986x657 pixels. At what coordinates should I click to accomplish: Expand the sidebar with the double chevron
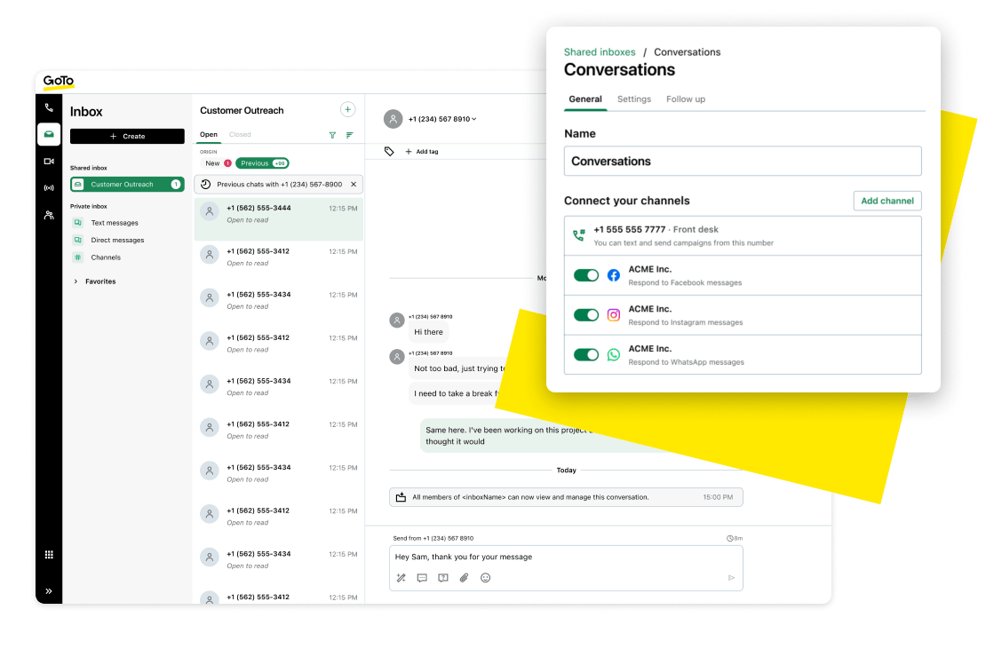(x=49, y=590)
